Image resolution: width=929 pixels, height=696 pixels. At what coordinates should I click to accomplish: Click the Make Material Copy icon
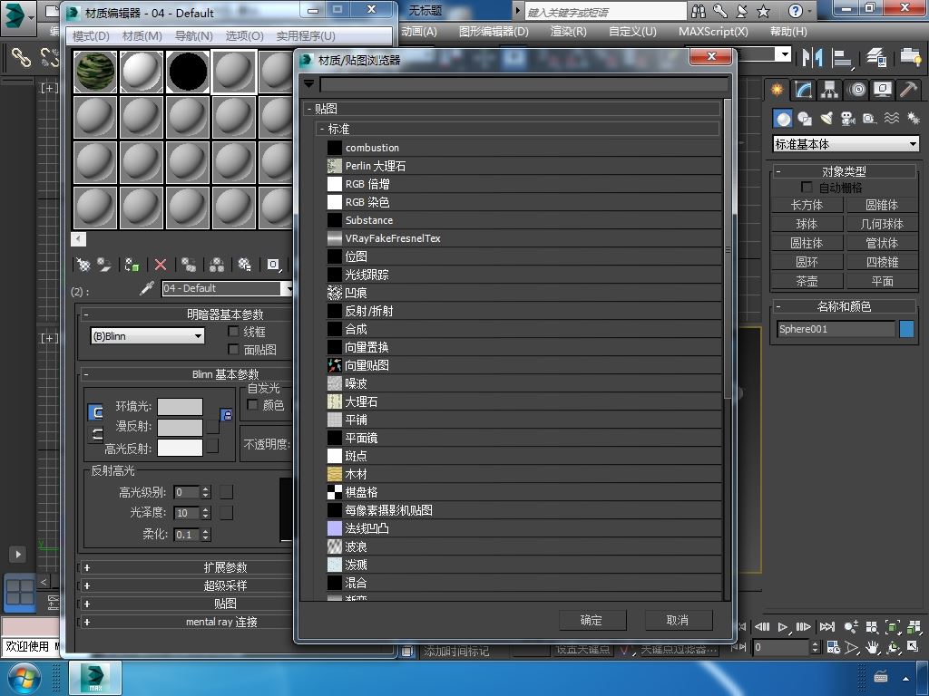click(189, 265)
